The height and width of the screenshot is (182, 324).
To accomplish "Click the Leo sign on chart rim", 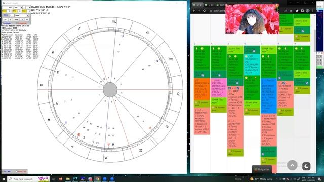I will tap(178, 94).
